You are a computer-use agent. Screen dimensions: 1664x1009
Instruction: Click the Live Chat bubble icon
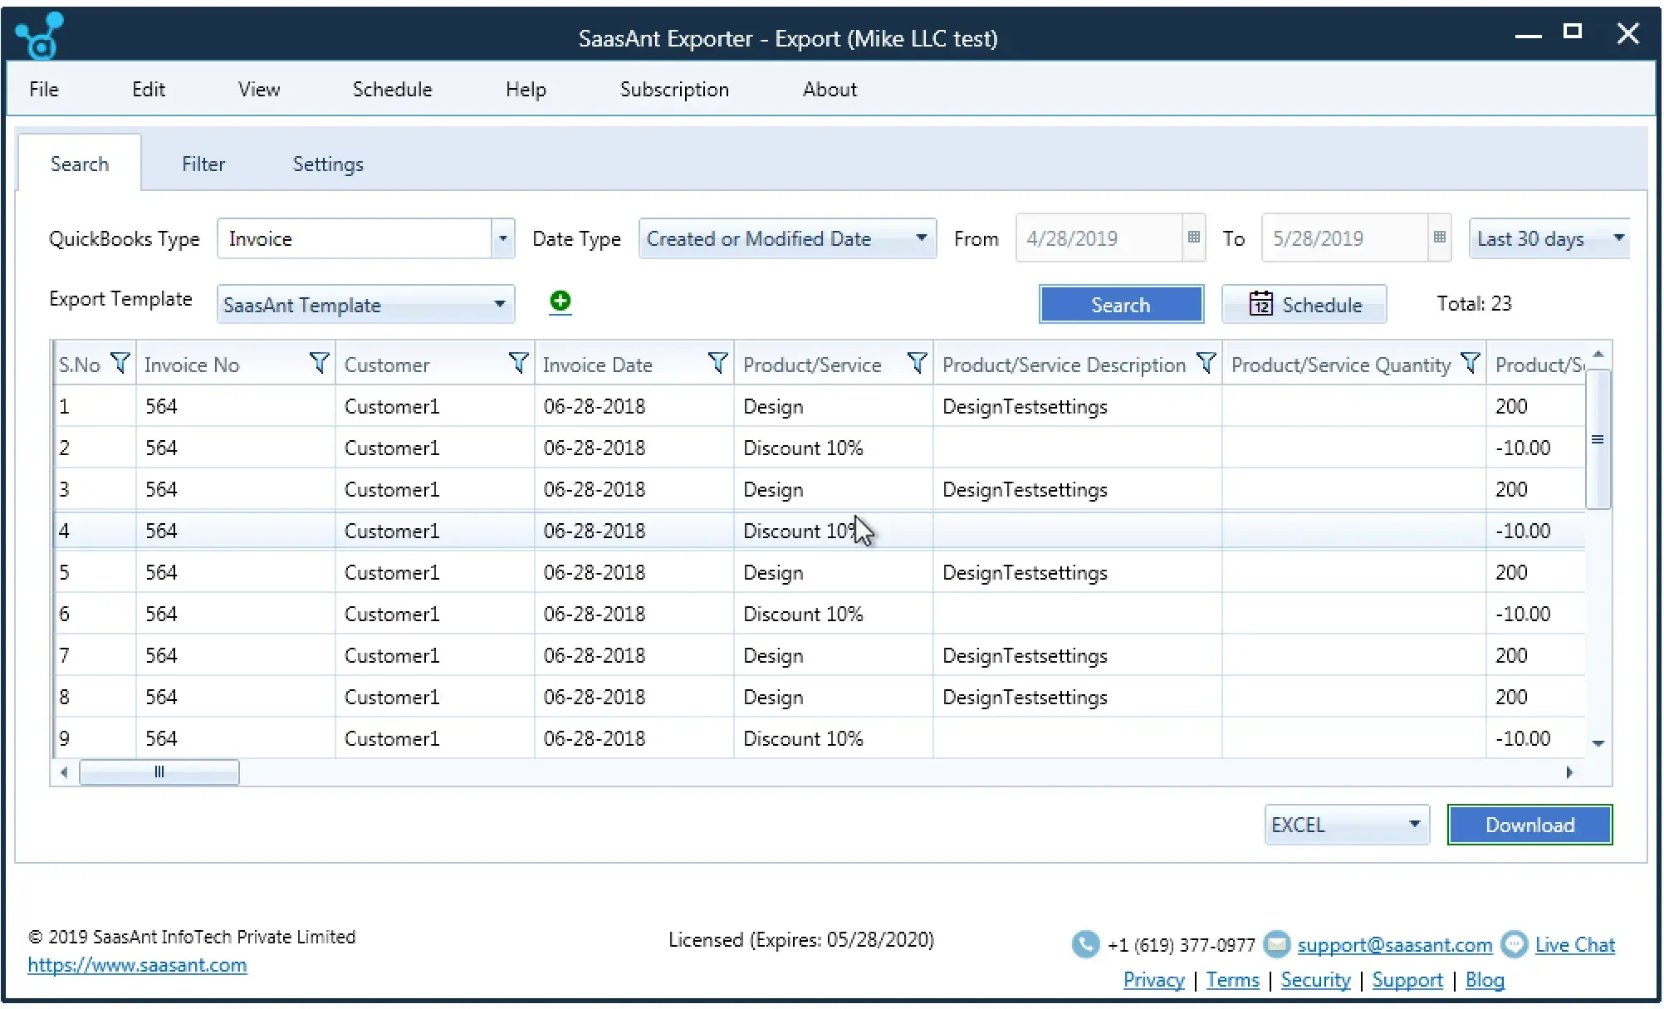1515,944
